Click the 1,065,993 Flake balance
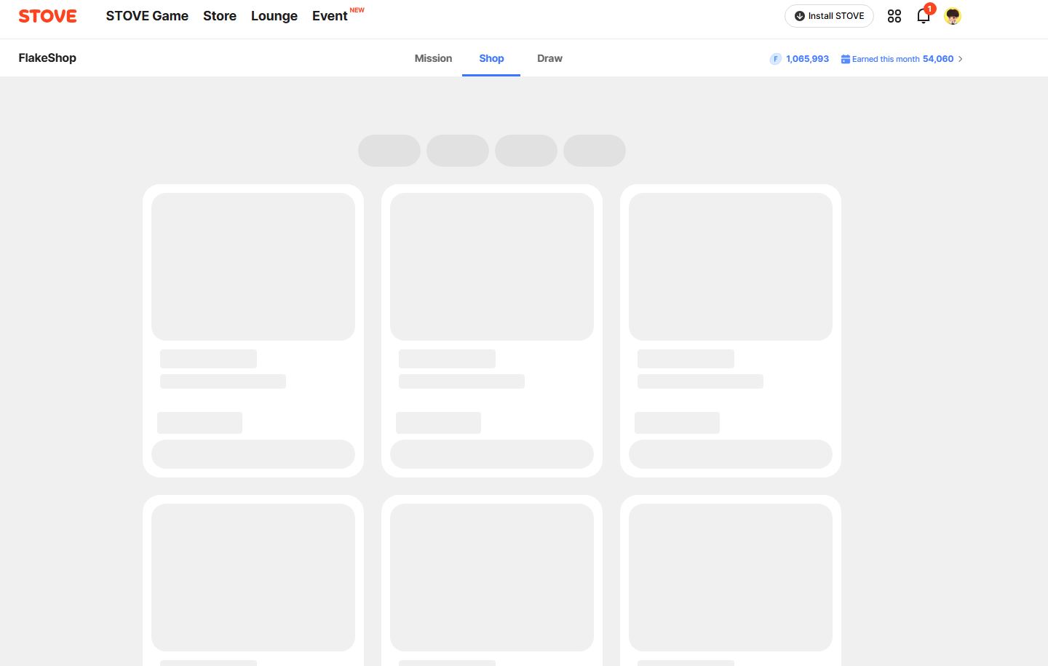 807,59
